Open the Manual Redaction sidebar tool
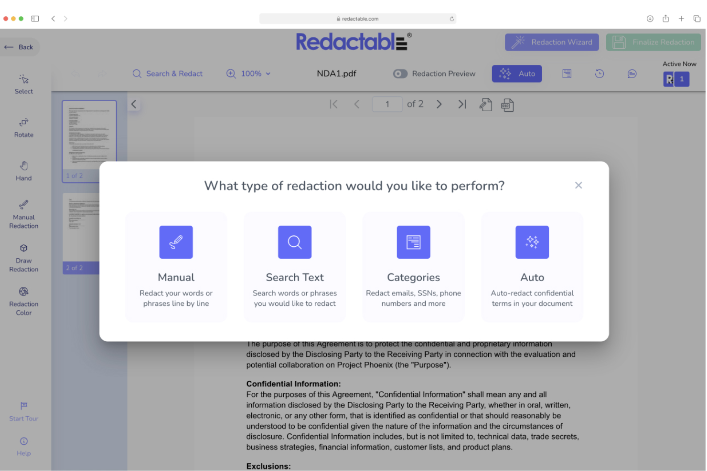707x471 pixels. (x=24, y=215)
